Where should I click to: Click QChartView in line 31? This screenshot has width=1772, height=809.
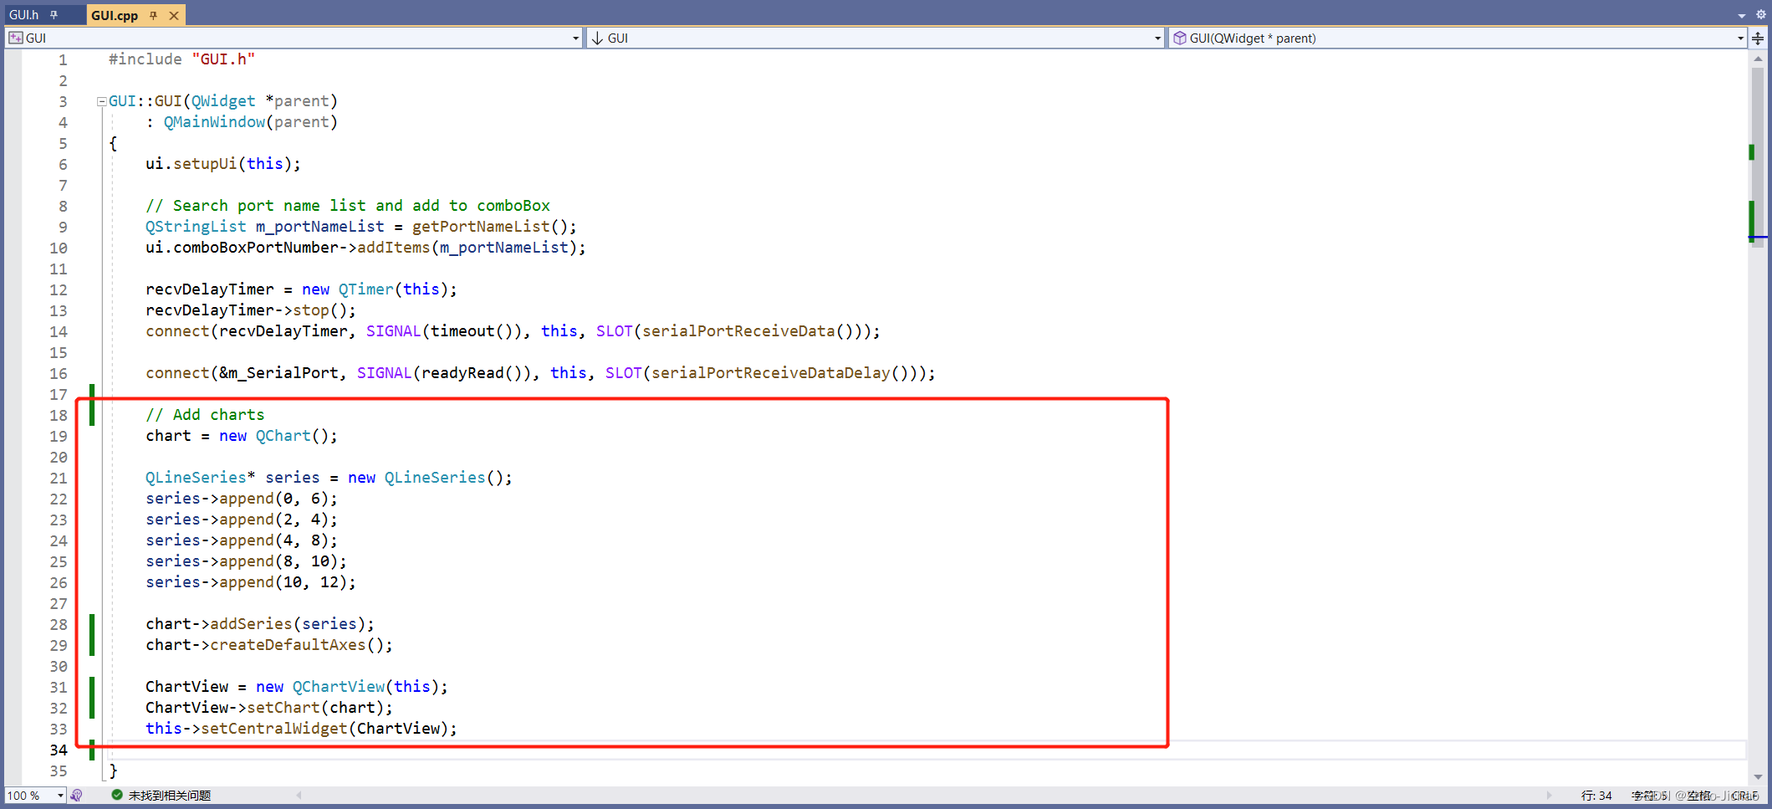[x=339, y=687]
